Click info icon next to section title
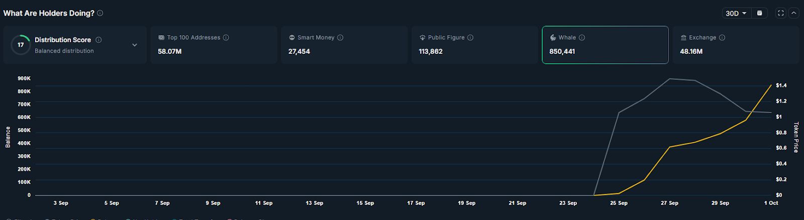804x220 pixels. click(100, 13)
